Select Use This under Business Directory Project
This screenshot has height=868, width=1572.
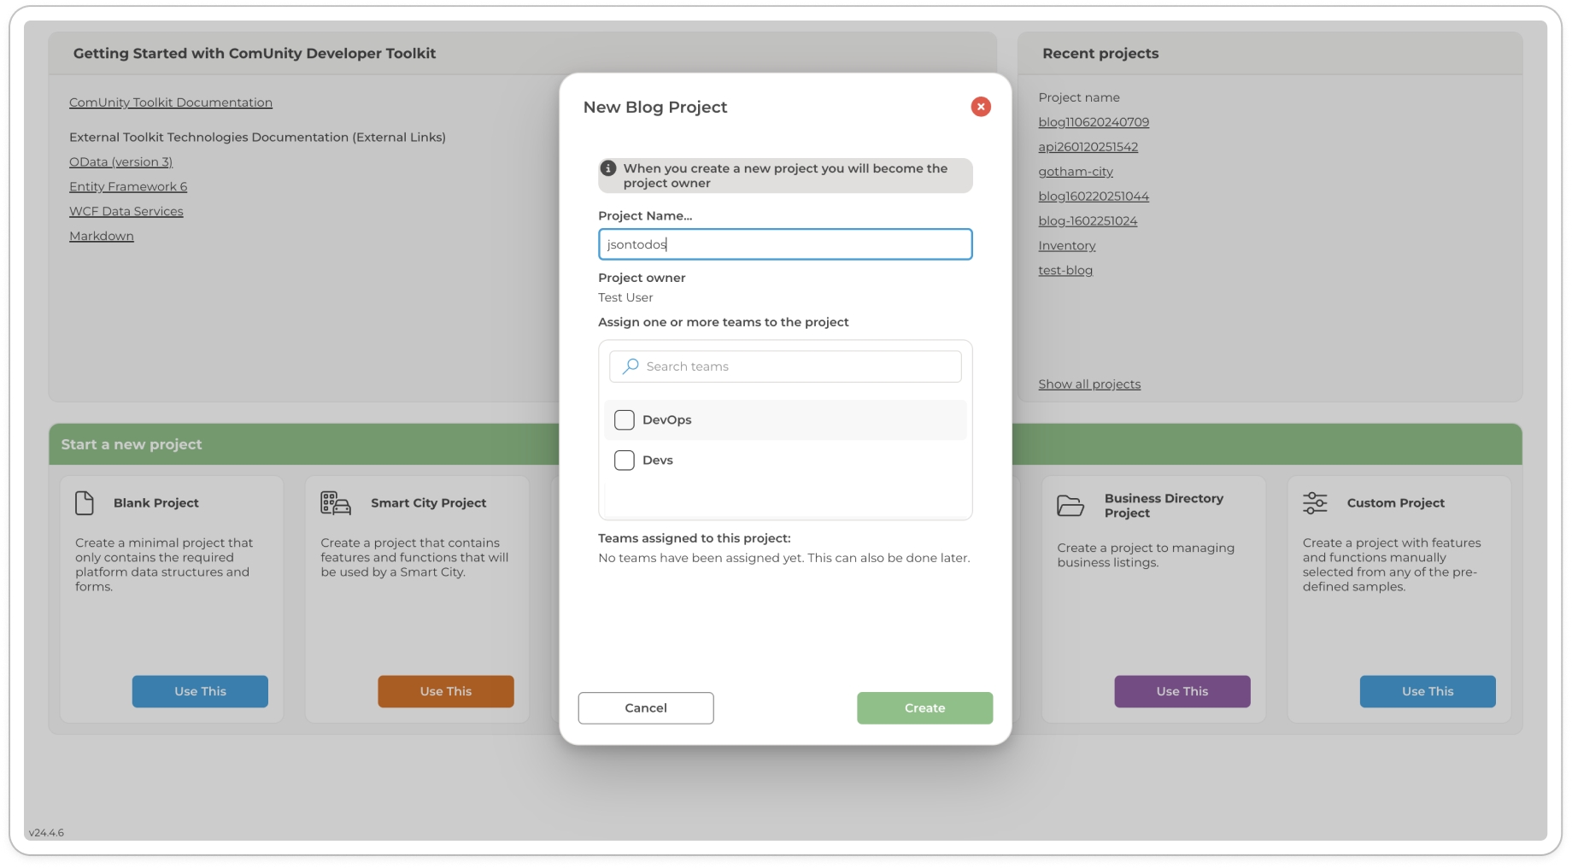(1182, 691)
